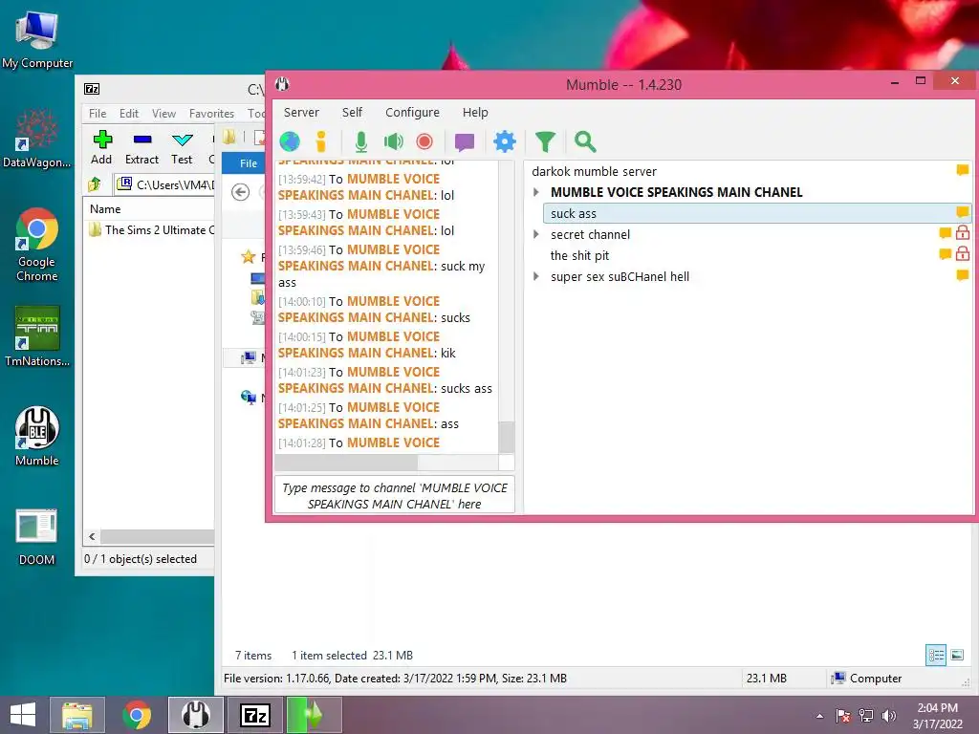
Task: Open File menu in 7-Zip window
Action: pyautogui.click(x=98, y=114)
